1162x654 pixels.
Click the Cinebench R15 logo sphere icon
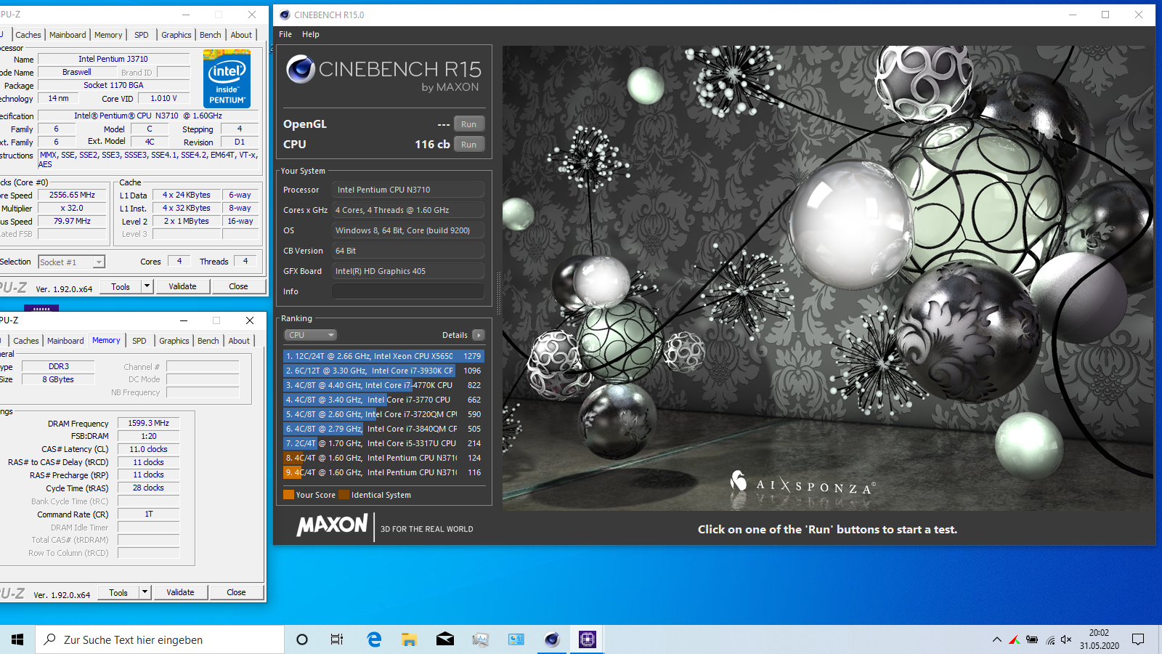click(300, 70)
